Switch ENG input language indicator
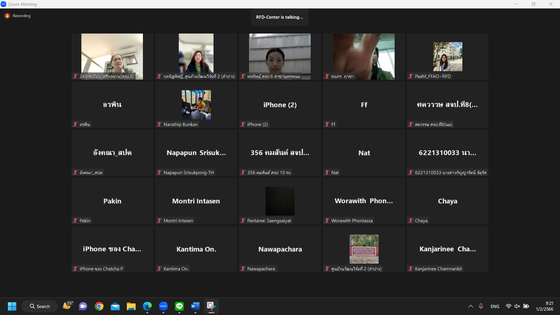560x315 pixels. click(x=495, y=306)
